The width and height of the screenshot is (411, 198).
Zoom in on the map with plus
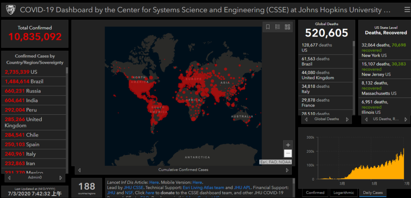(288, 145)
